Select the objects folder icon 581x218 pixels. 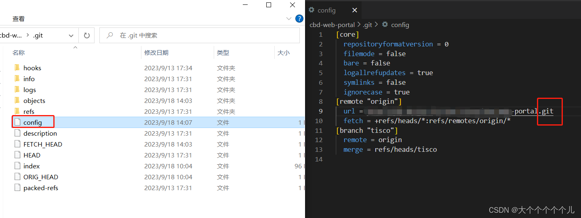[17, 101]
